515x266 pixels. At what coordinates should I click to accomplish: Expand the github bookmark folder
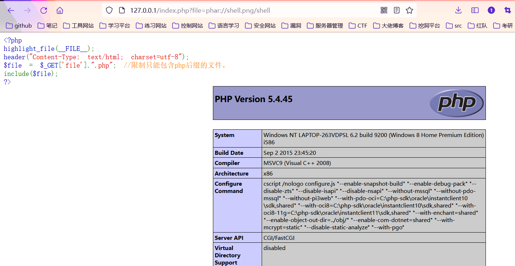(19, 26)
